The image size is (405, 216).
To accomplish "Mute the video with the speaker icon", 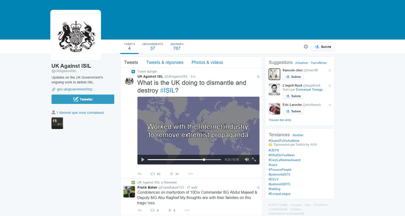I will coord(247,160).
